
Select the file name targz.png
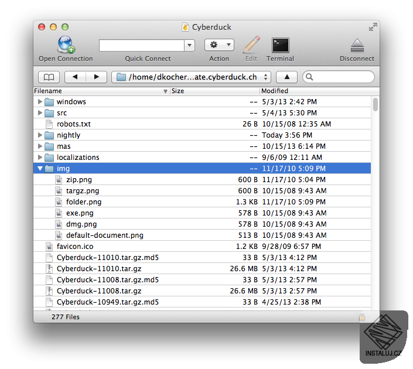pos(83,191)
